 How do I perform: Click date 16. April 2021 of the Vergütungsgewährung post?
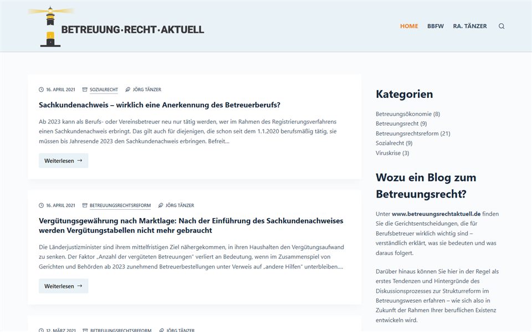(x=61, y=205)
